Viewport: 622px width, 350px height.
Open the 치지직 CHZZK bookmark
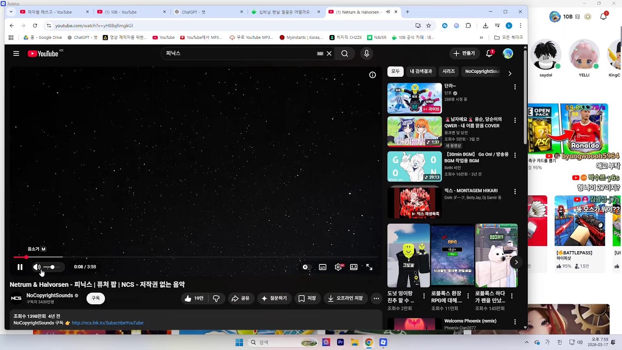346,37
